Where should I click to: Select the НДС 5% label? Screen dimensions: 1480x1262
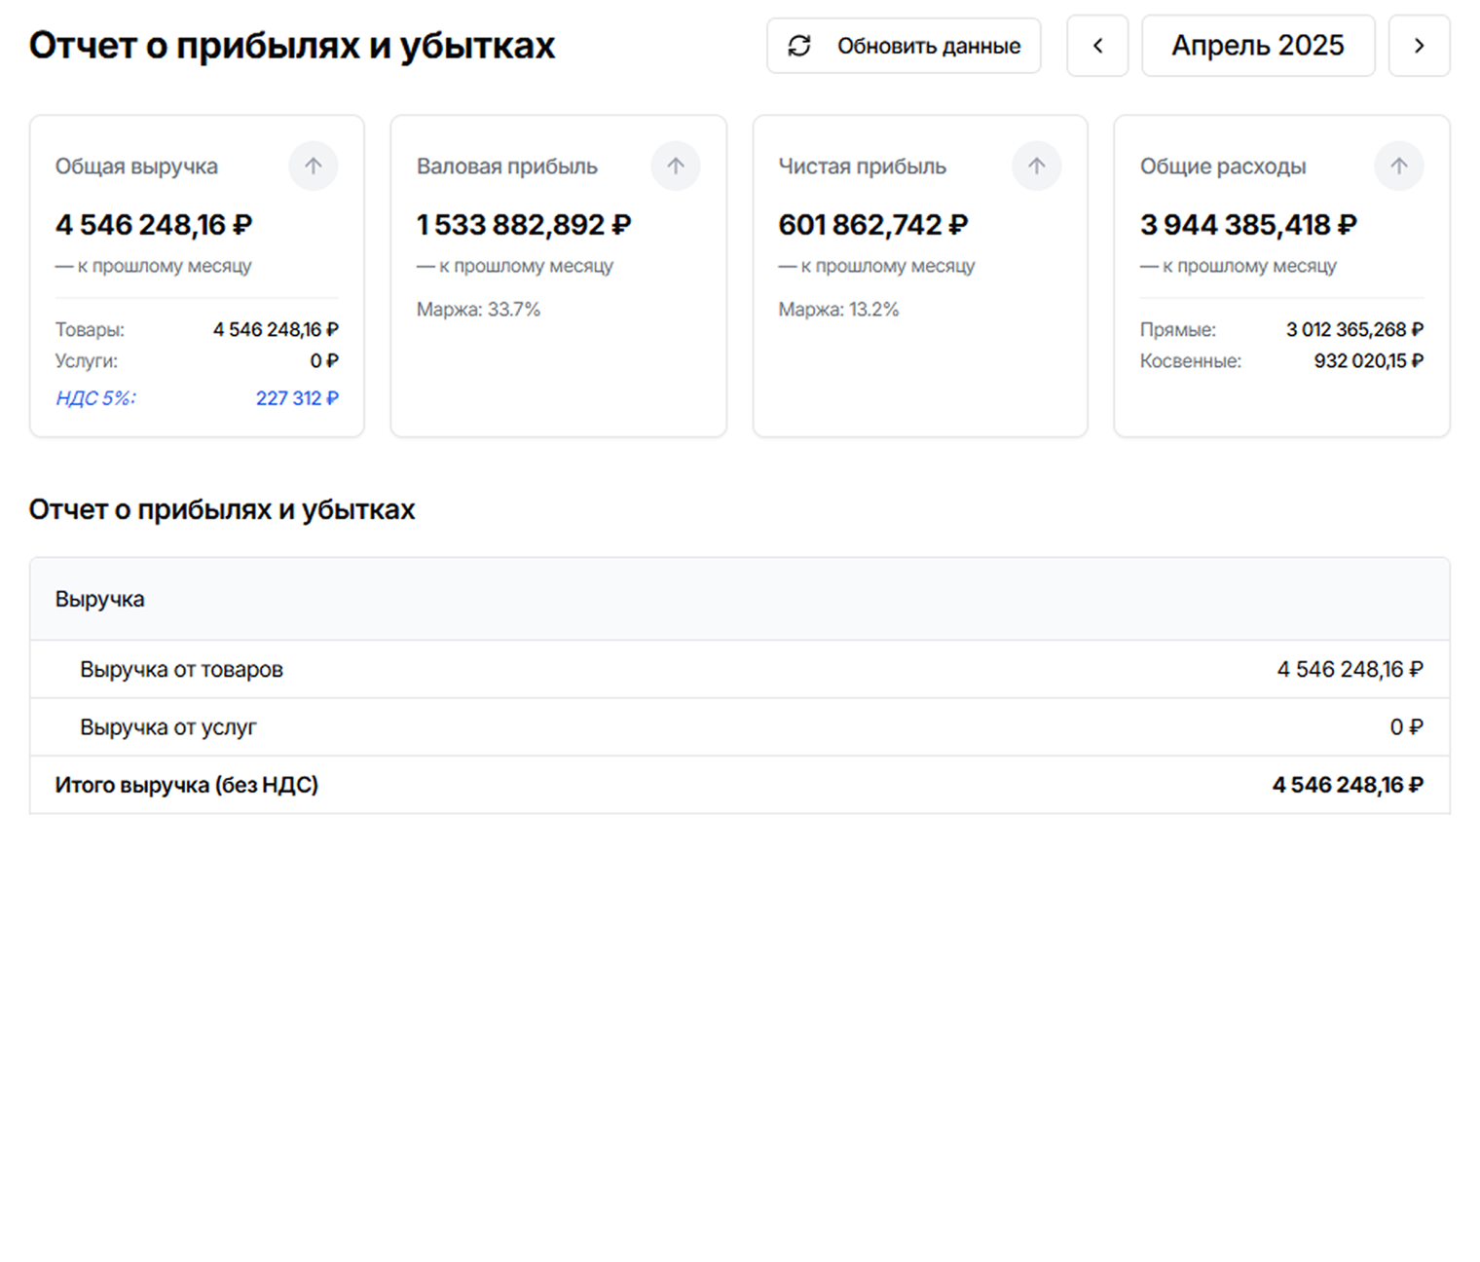point(95,398)
